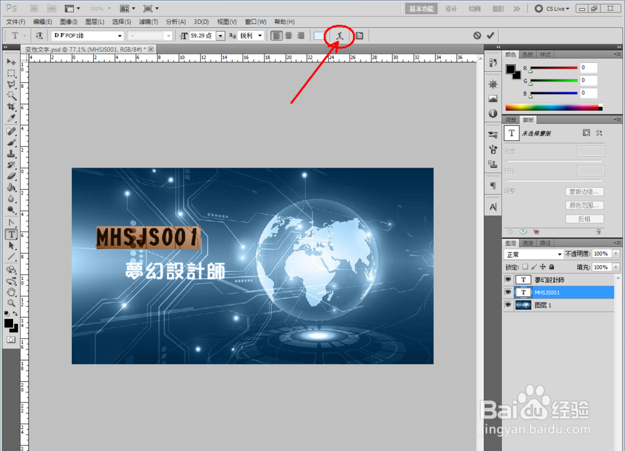Image resolution: width=625 pixels, height=451 pixels.
Task: Open the layer opacity slider arrow
Action: coord(616,254)
